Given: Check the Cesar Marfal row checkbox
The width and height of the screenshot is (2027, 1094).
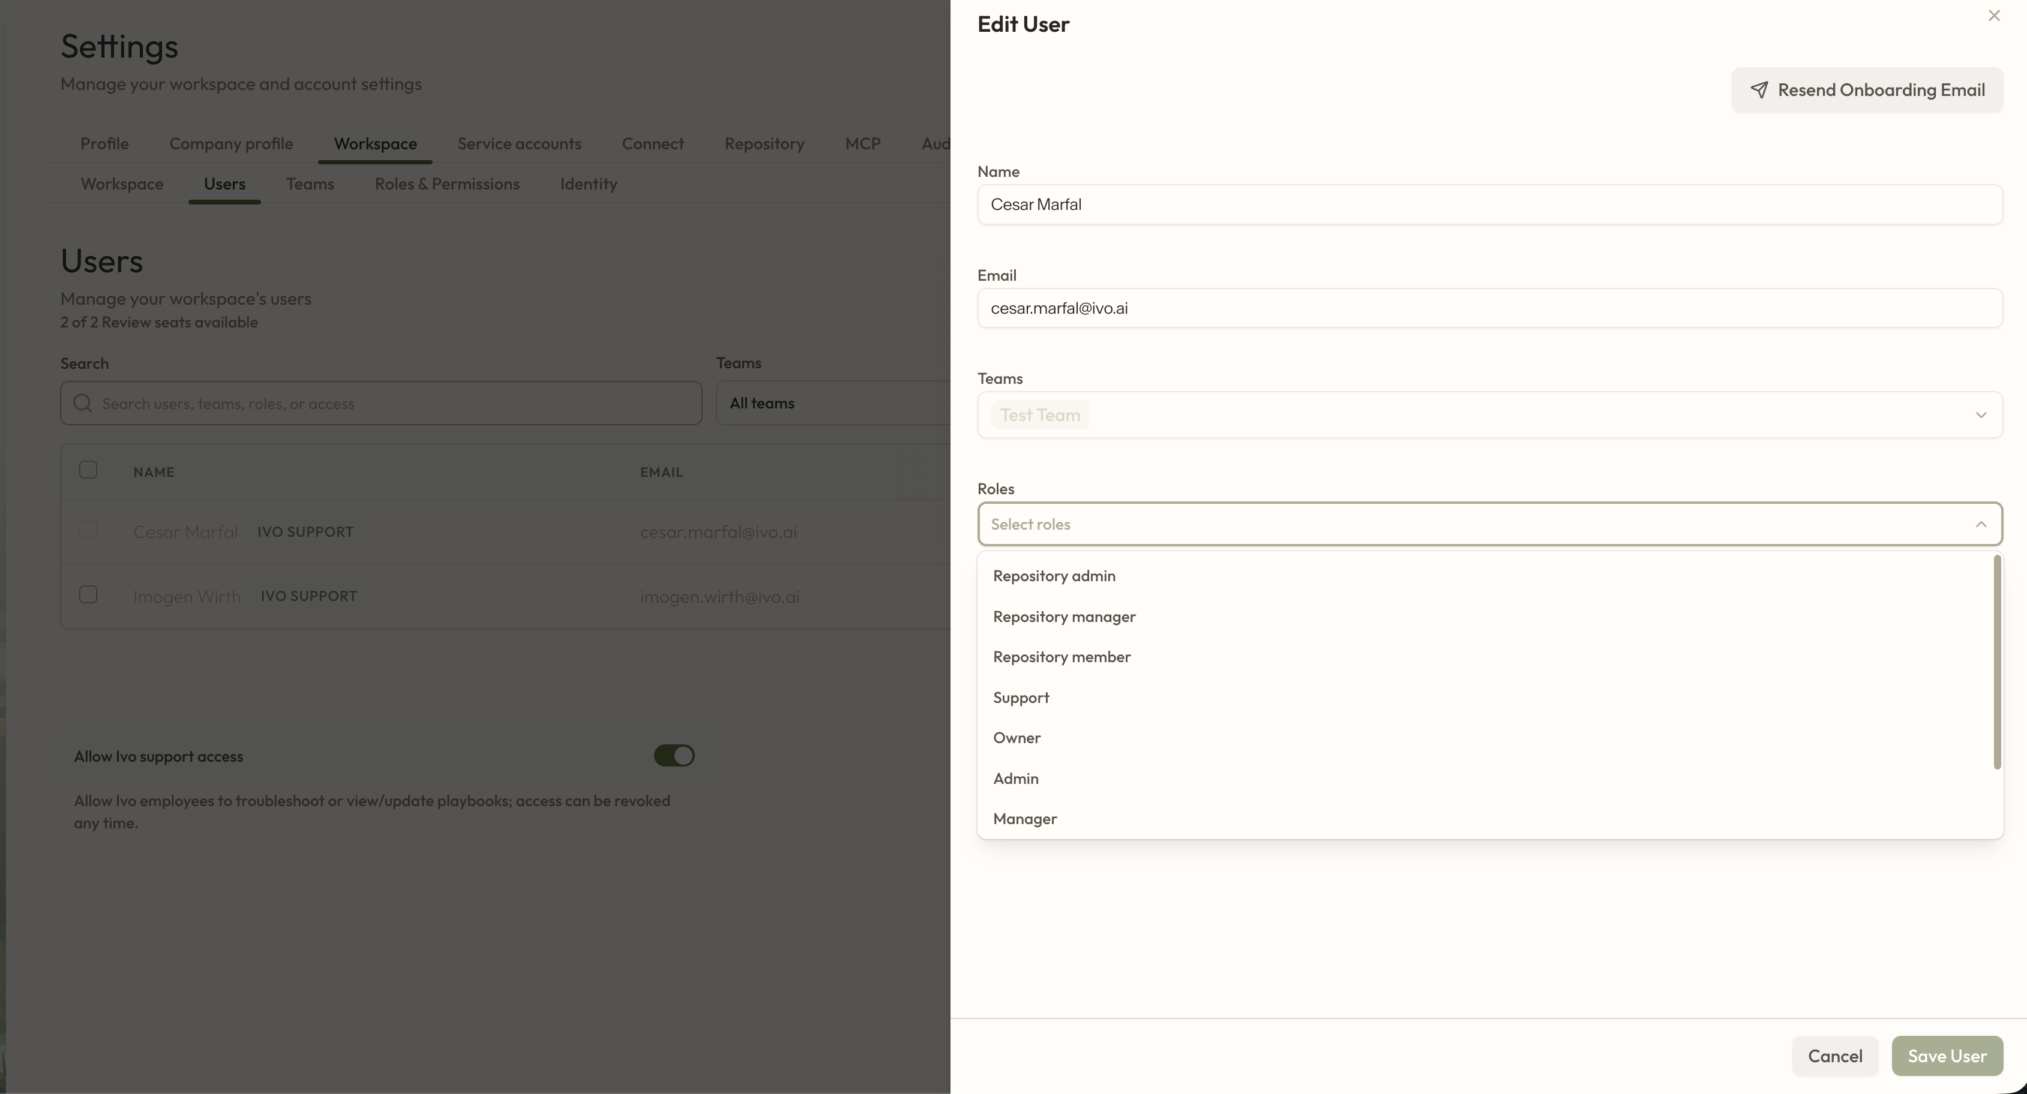Looking at the screenshot, I should [88, 530].
